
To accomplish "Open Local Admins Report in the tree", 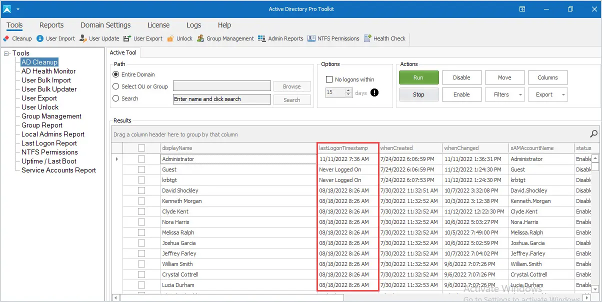I will point(53,134).
